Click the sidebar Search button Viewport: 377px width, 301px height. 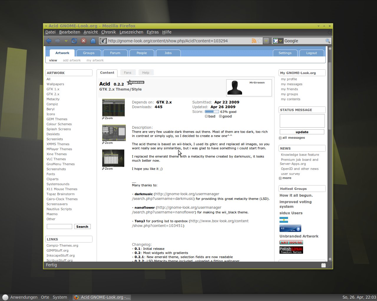tap(82, 227)
